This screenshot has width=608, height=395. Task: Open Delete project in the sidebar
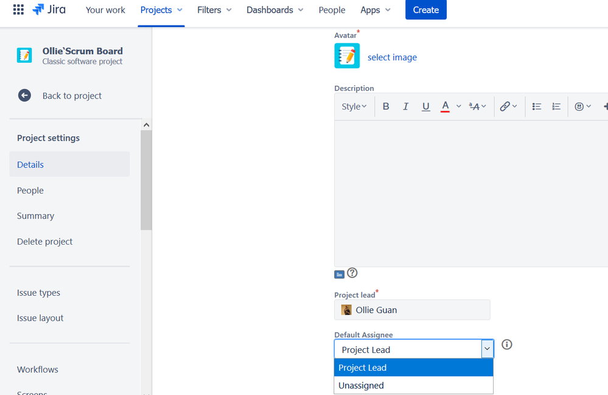(44, 242)
